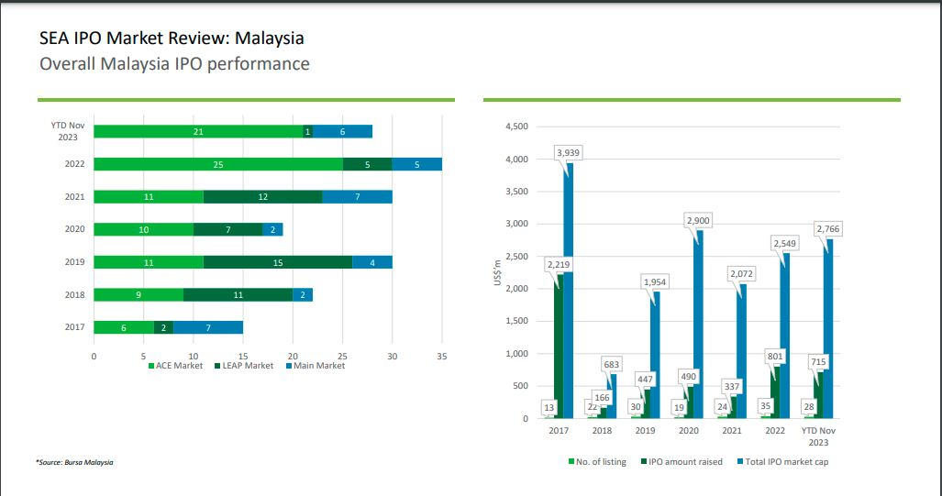Viewport: 942px width, 496px height.
Task: Click the 2017 Main Market segment labeled 7
Action: 208,327
